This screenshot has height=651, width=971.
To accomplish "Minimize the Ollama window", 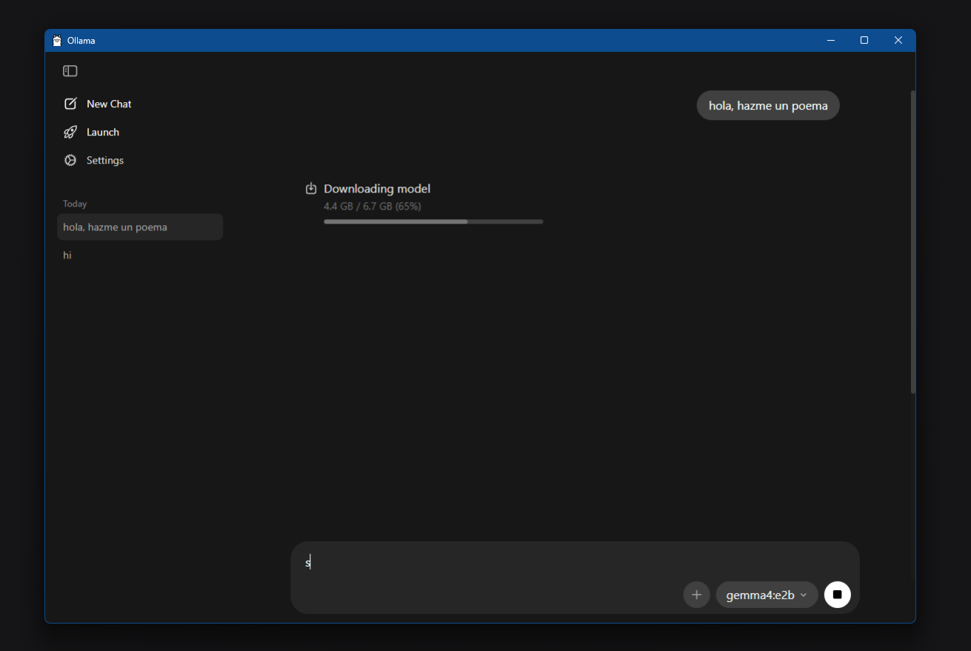I will [830, 40].
